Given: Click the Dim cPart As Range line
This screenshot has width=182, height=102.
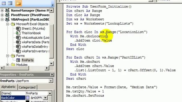Looking at the screenshot, I should click(x=84, y=11).
